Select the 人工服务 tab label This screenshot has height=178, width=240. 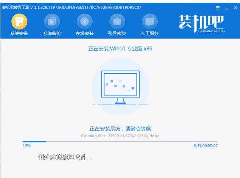pyautogui.click(x=150, y=33)
